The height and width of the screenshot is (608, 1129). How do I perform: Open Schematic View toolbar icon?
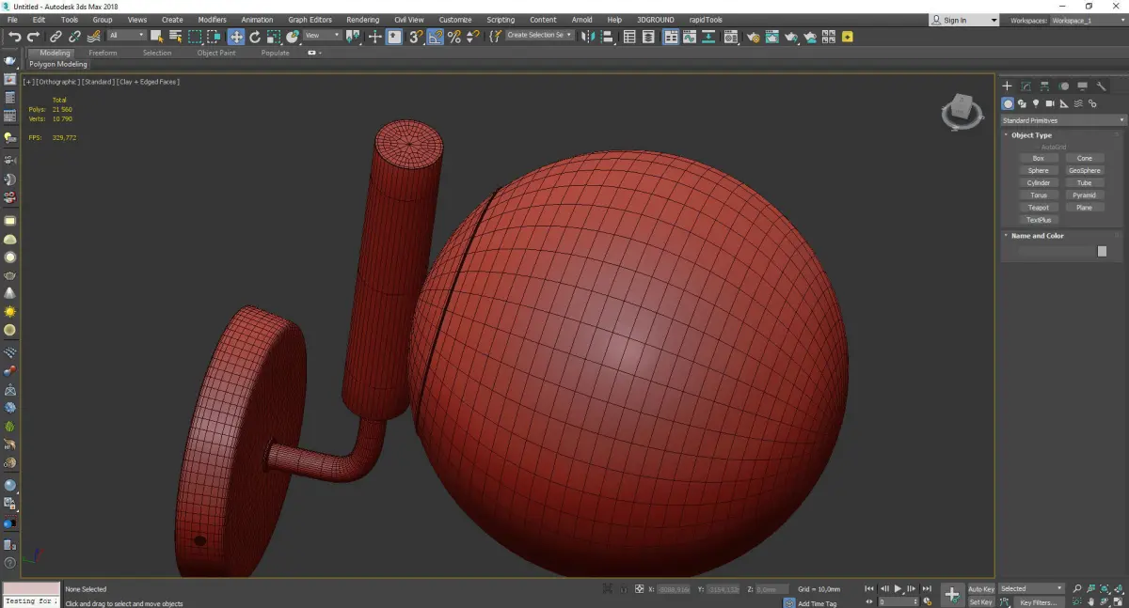pyautogui.click(x=707, y=37)
